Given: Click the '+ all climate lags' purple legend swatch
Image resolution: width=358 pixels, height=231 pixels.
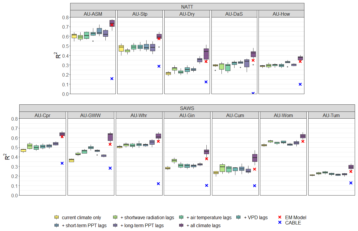Looking at the screenshot, I should [182, 225].
